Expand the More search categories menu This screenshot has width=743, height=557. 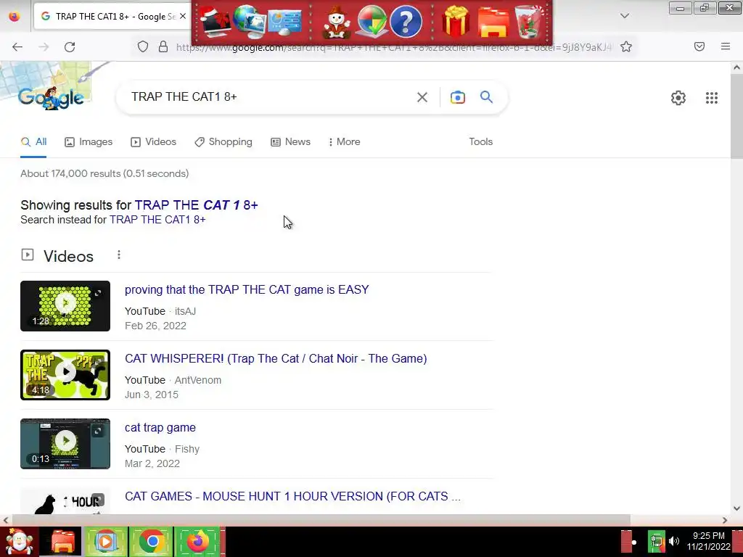point(345,142)
